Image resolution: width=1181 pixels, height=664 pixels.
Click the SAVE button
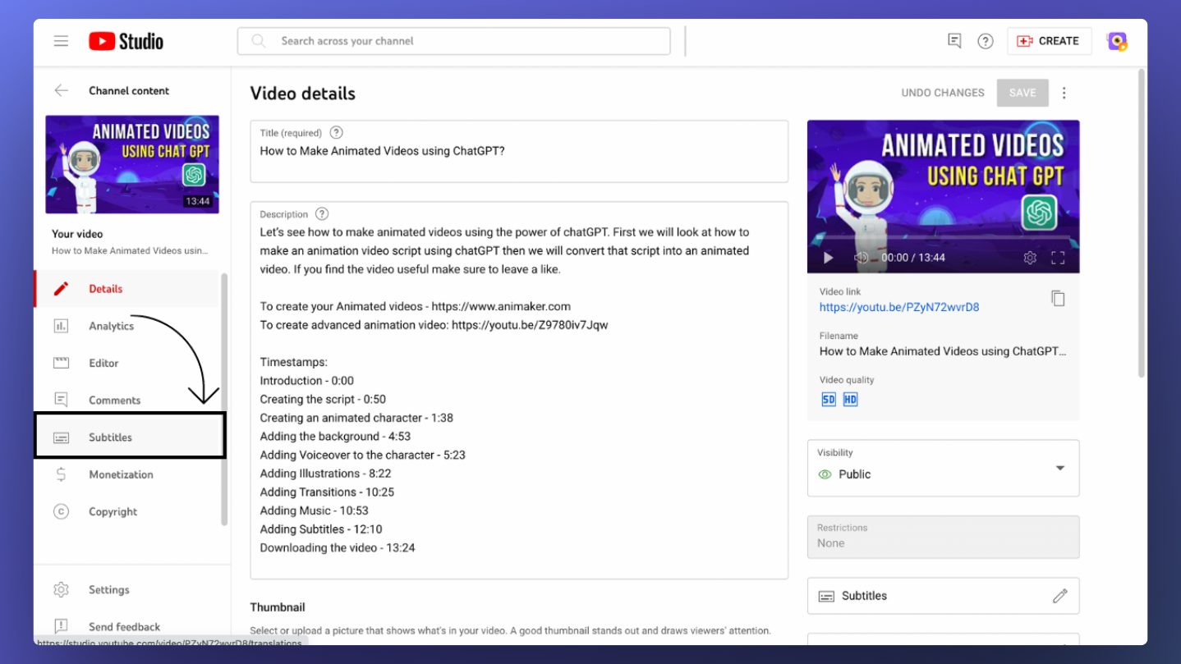1022,93
